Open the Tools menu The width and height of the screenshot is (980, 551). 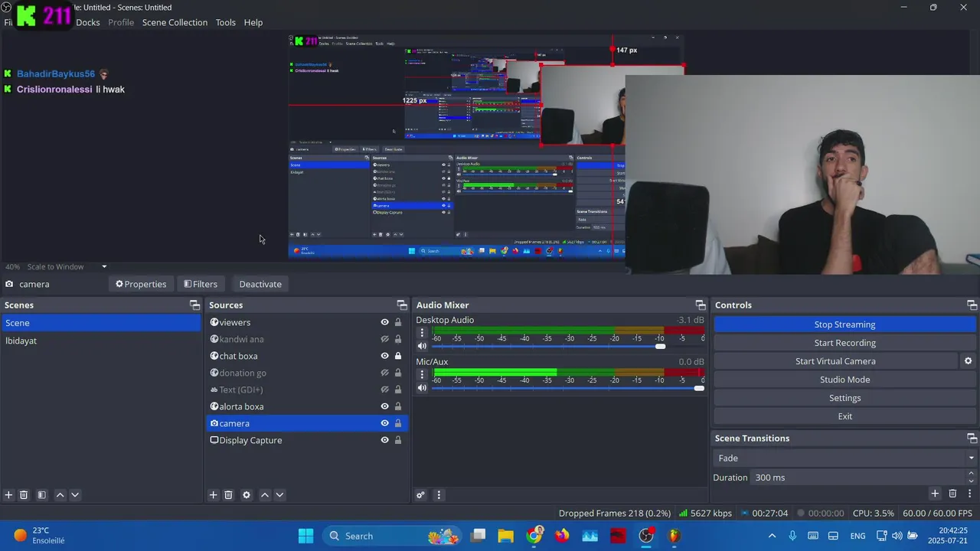pyautogui.click(x=226, y=22)
